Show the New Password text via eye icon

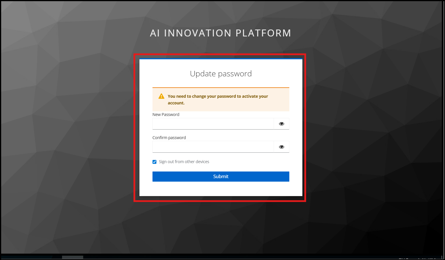click(x=281, y=124)
